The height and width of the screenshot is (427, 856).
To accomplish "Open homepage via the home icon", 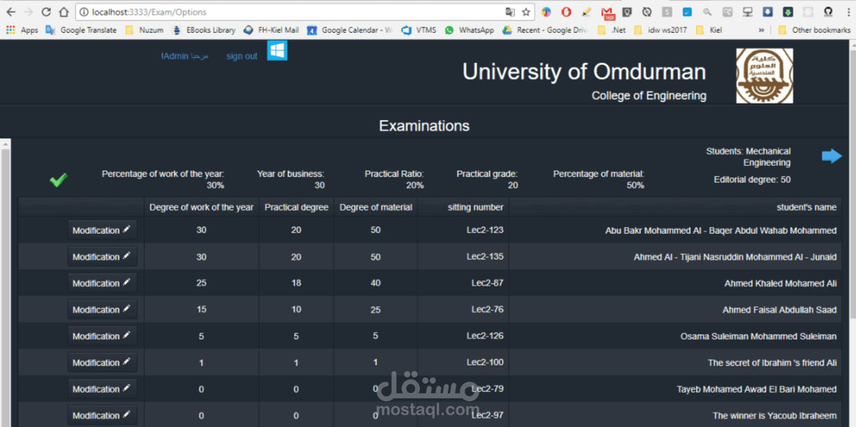I will pos(63,11).
